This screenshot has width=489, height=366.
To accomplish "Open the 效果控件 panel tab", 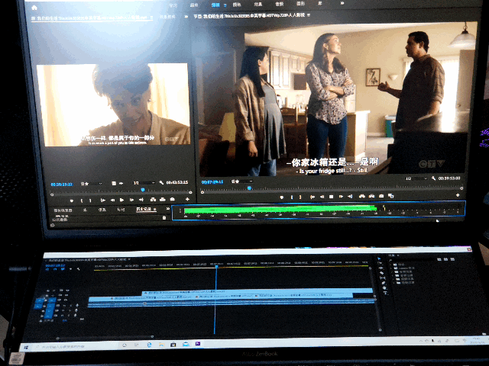I will coord(167,17).
